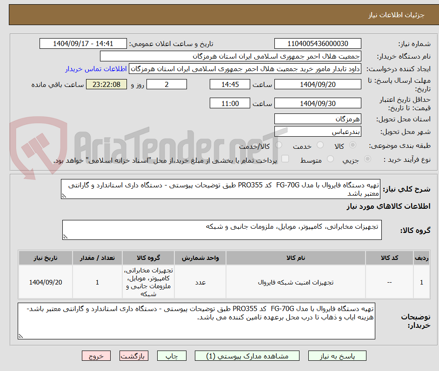Select the خدمت radio button

(x=320, y=145)
